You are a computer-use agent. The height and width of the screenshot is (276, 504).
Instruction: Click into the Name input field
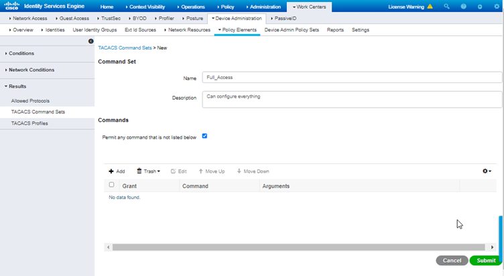click(352, 78)
